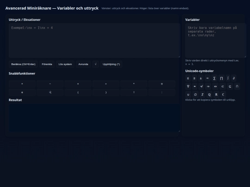Copy the subset-or-equal ⊆ symbol
This screenshot has height=187, width=250.
coord(230,86)
